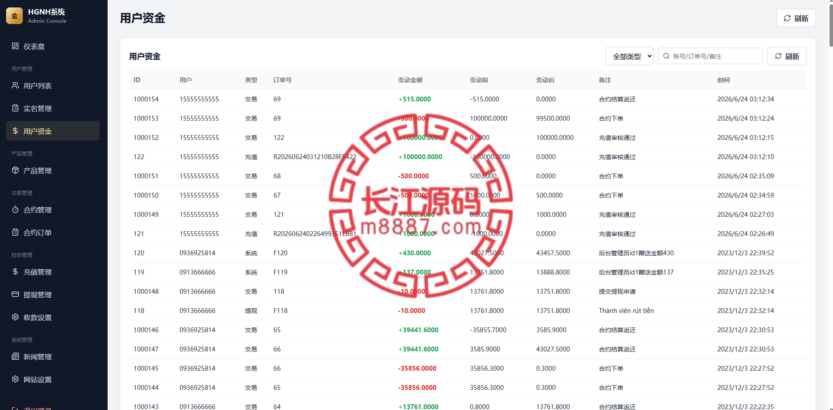The width and height of the screenshot is (833, 410).
Task: Click the amount -35856.0000 in row 1000145
Action: [x=417, y=368]
